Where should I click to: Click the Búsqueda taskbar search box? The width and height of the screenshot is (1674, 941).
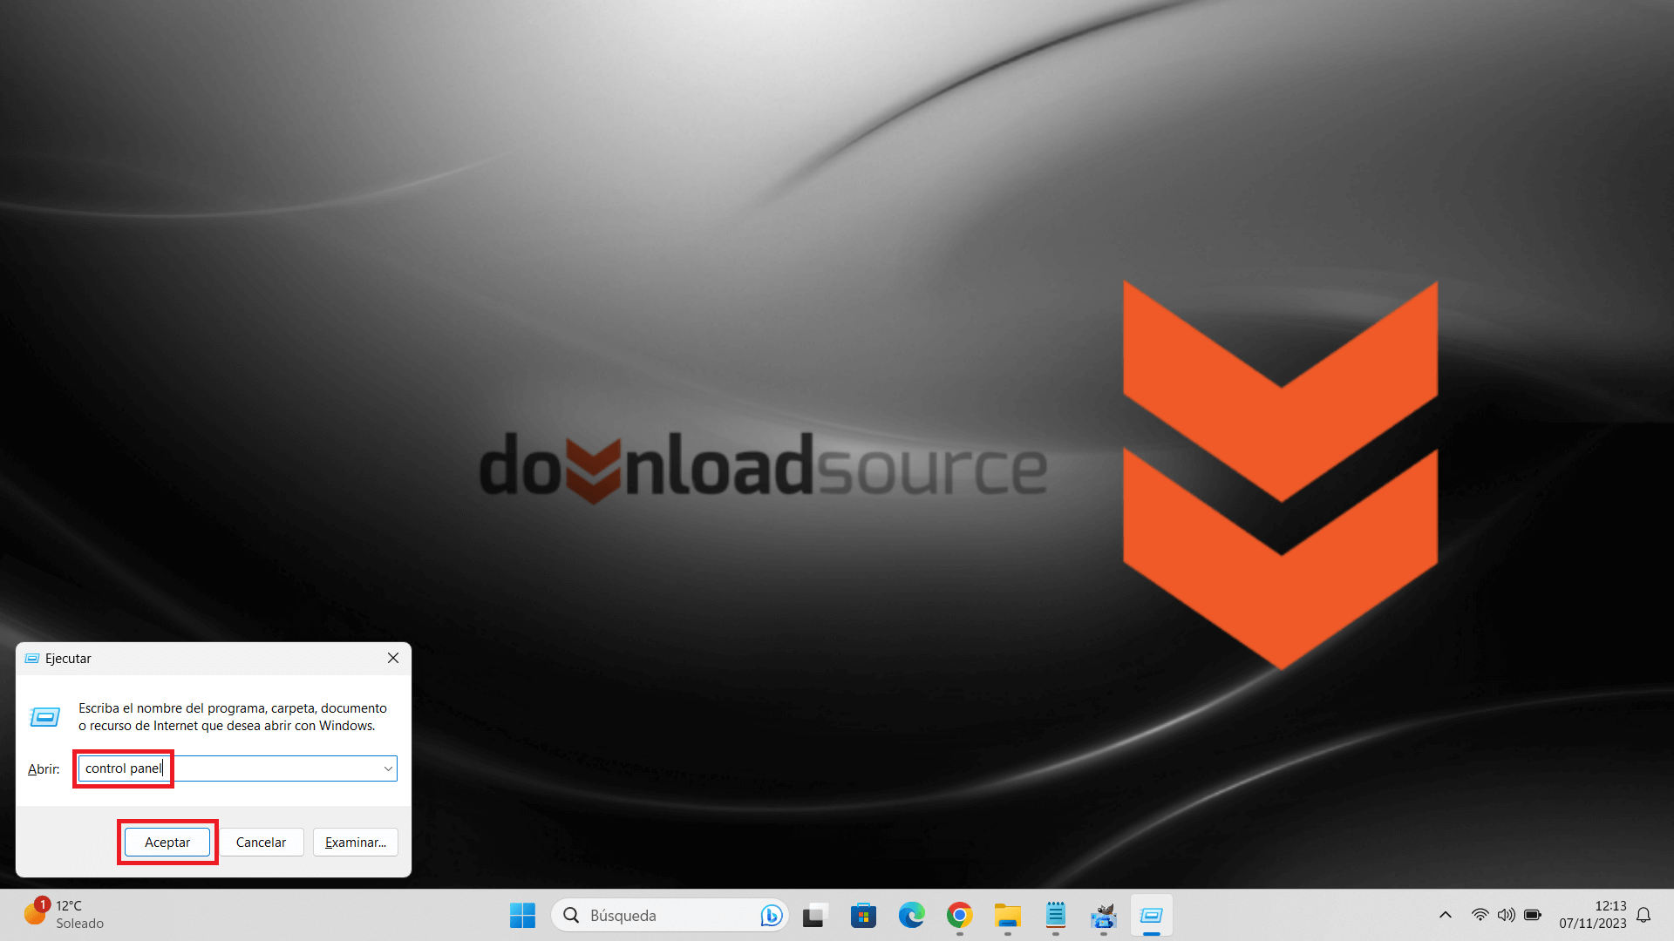click(670, 915)
